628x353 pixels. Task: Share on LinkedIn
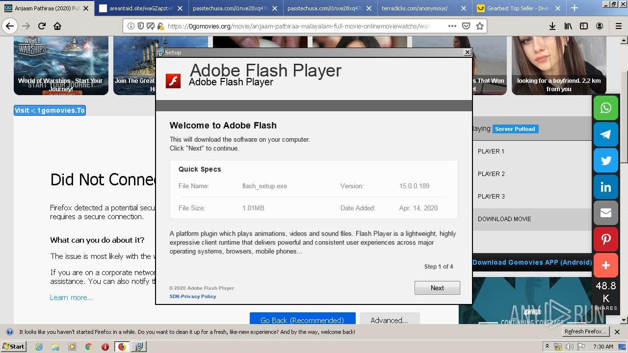point(606,187)
